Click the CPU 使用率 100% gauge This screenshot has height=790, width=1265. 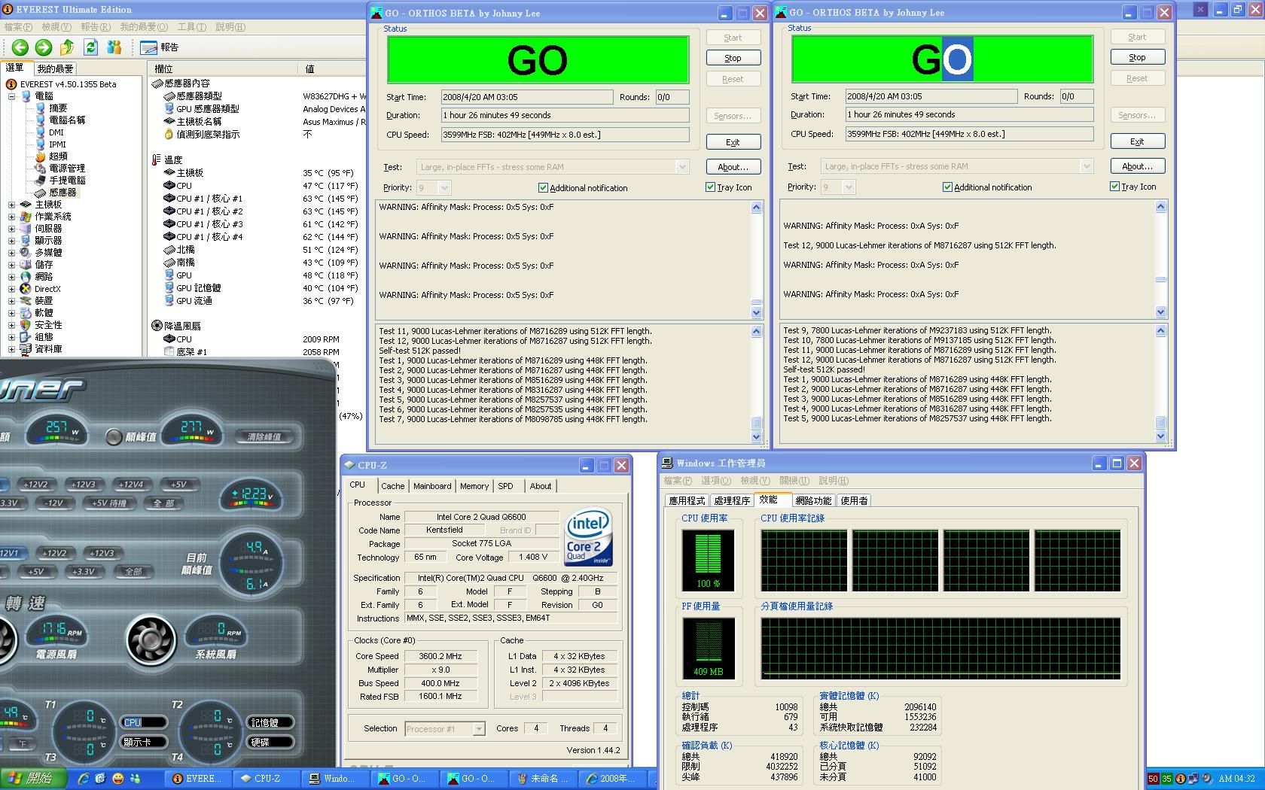click(x=708, y=560)
